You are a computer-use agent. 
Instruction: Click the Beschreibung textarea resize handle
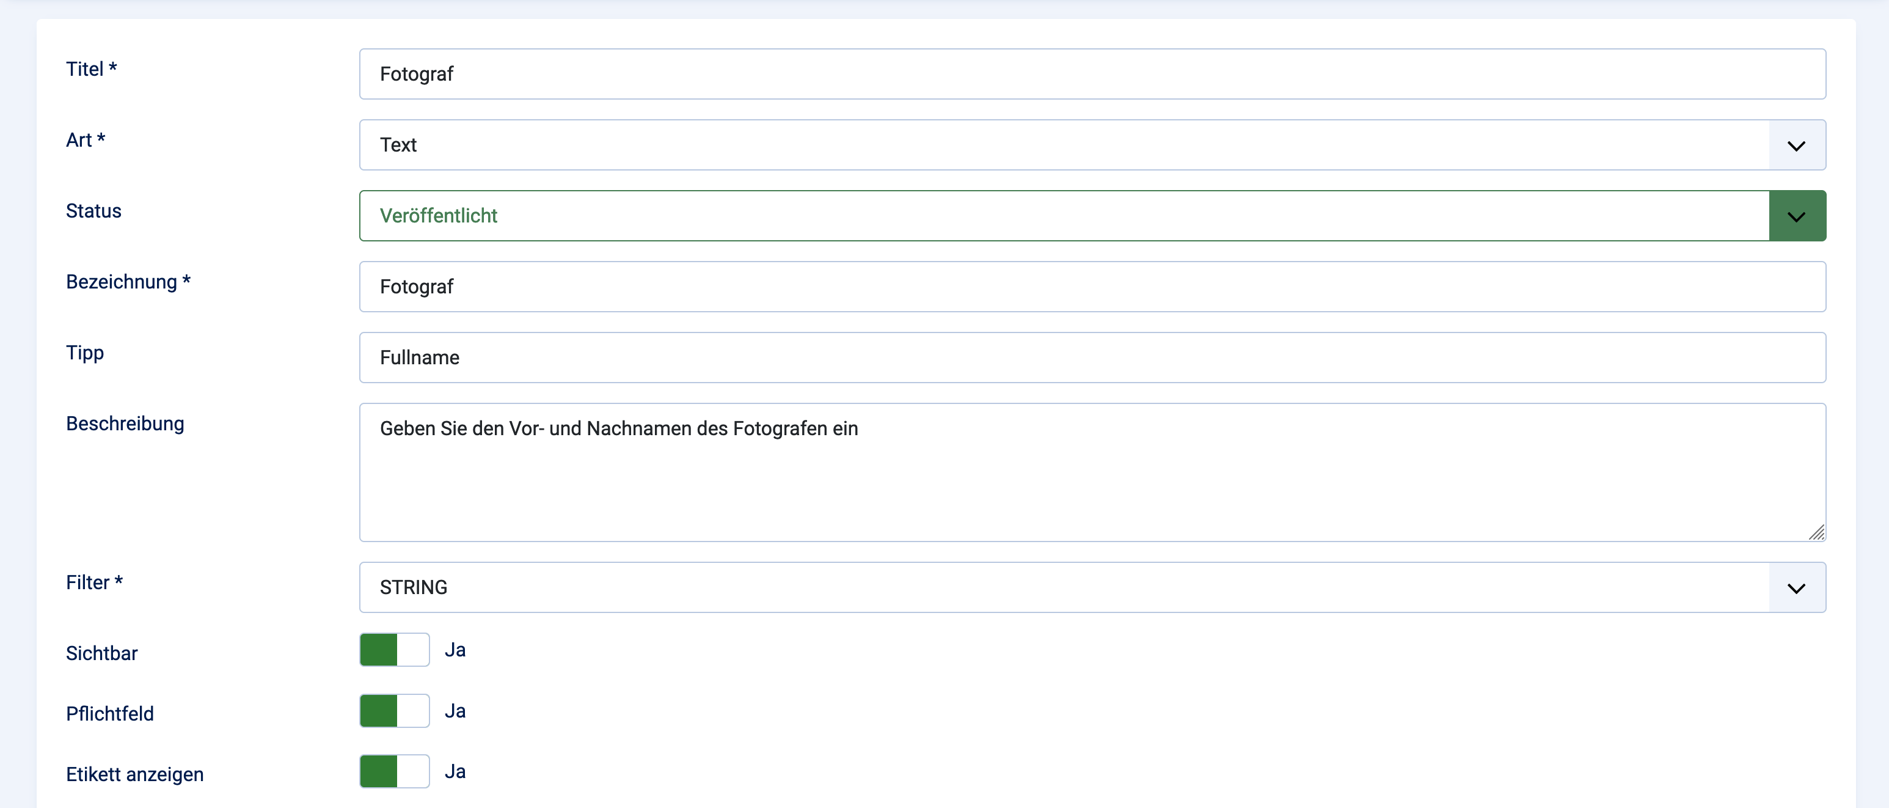point(1816,533)
